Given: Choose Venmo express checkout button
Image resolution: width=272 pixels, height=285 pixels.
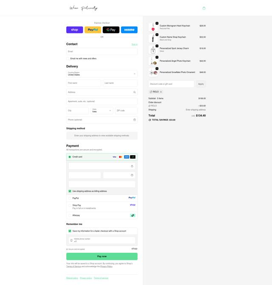Looking at the screenshot, I should pyautogui.click(x=129, y=30).
